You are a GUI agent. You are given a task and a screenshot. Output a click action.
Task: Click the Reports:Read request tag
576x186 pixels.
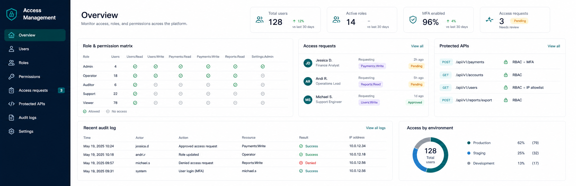(x=371, y=84)
